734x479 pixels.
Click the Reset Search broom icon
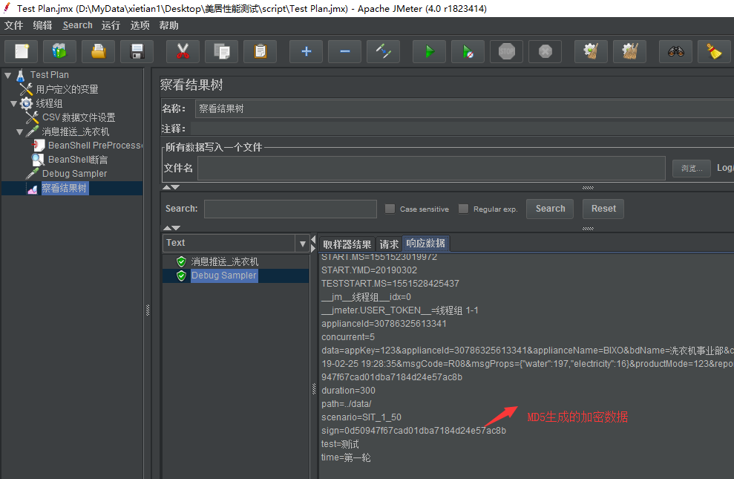click(715, 51)
